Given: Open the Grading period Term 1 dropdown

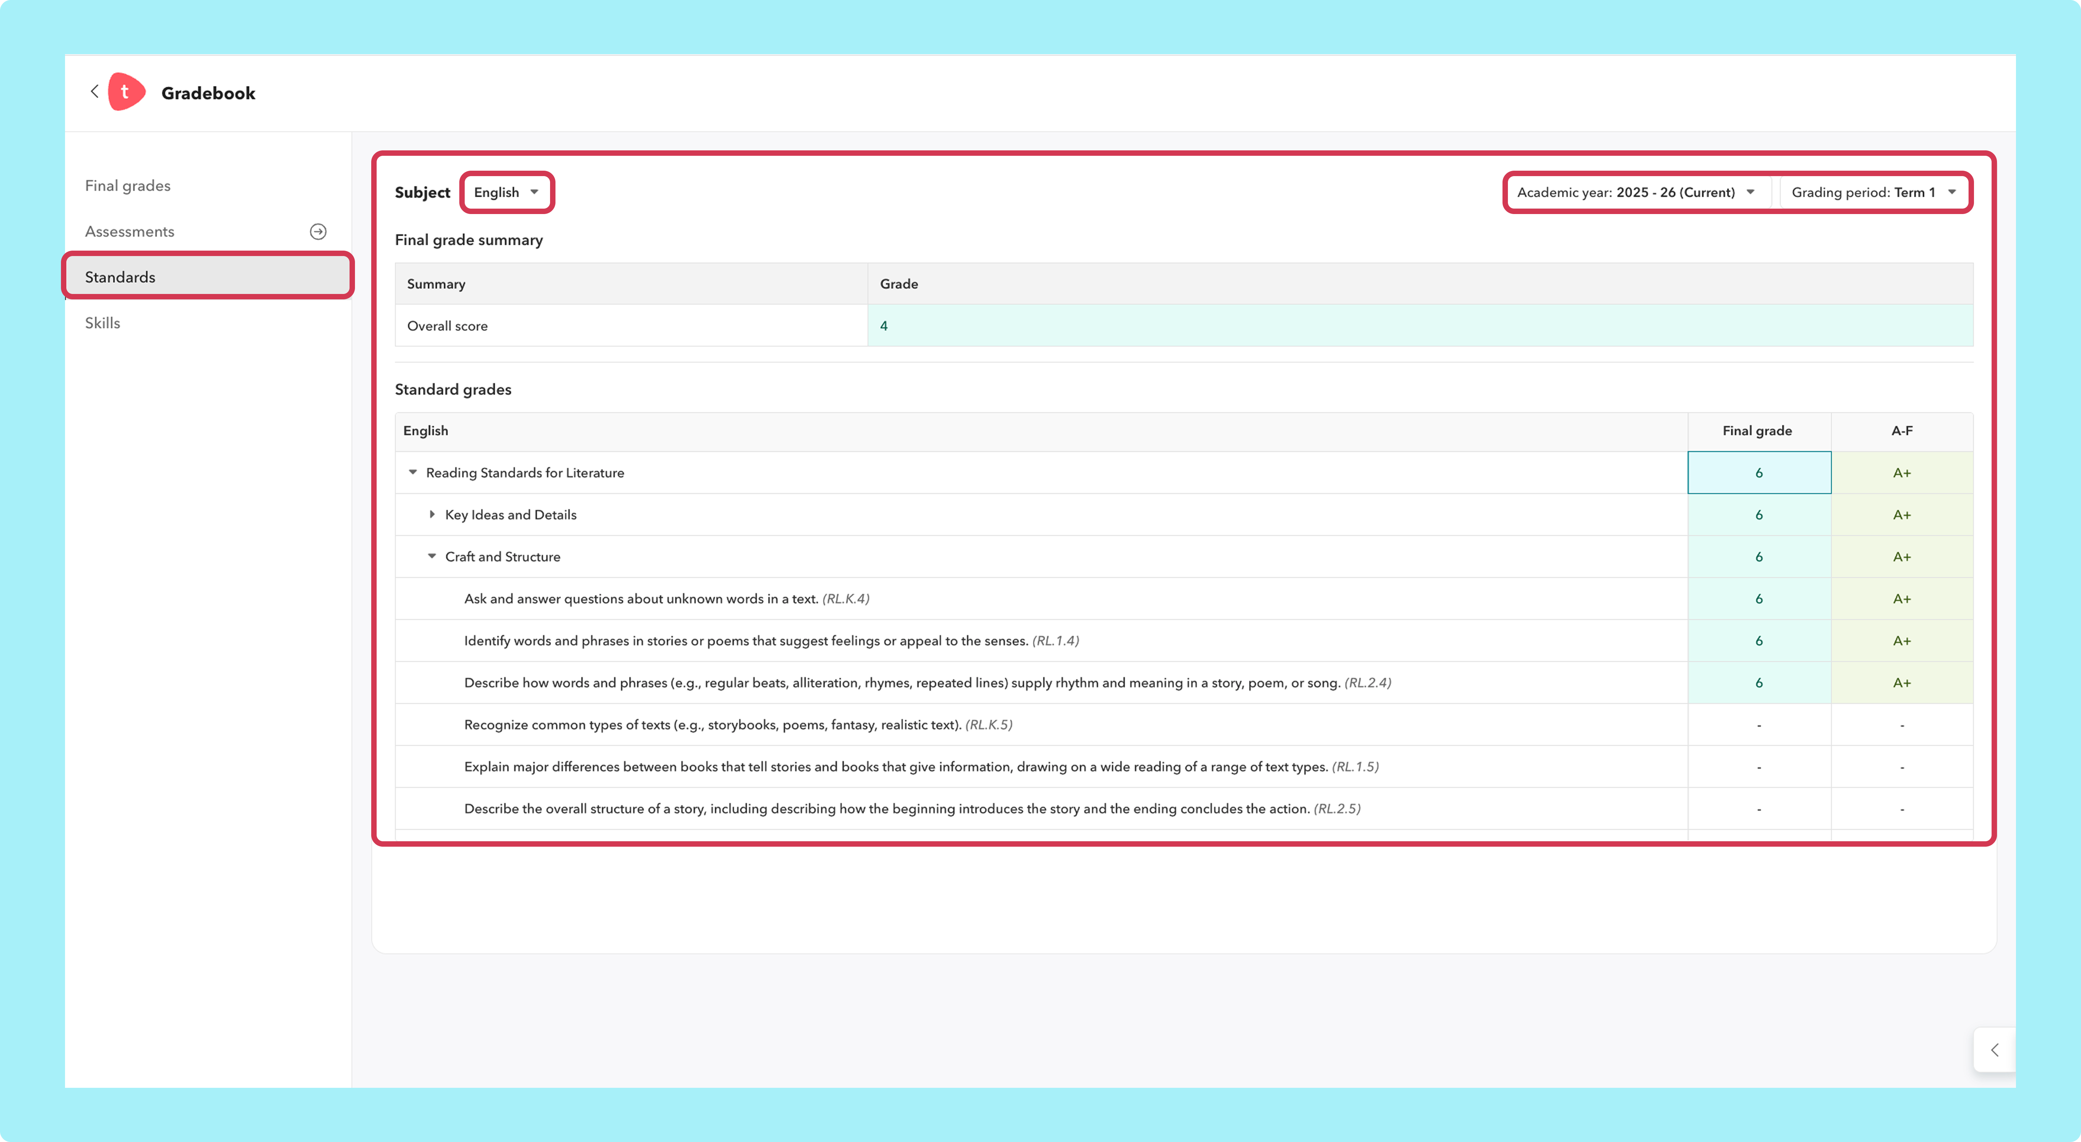Looking at the screenshot, I should coord(1873,192).
